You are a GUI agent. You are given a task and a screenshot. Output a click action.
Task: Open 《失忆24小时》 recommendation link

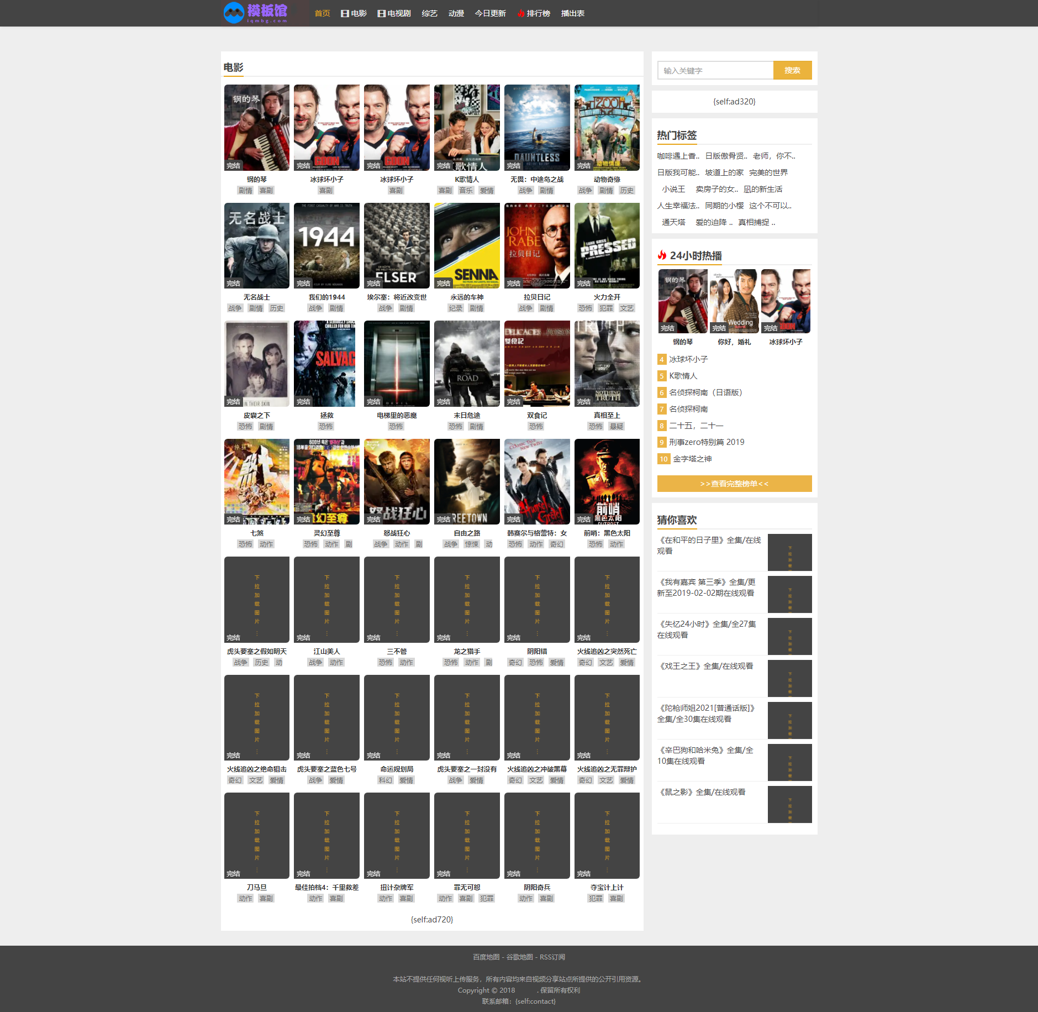pyautogui.click(x=707, y=630)
